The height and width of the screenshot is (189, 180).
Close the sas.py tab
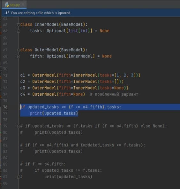coord(23,5)
